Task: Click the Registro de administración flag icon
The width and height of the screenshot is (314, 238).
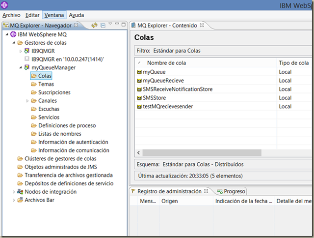Action: click(x=133, y=191)
